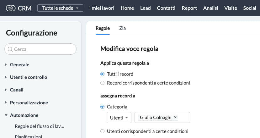Image resolution: width=260 pixels, height=138 pixels.
Task: Remove Giulio Colnaghi tag with the x icon
Action: pos(175,117)
